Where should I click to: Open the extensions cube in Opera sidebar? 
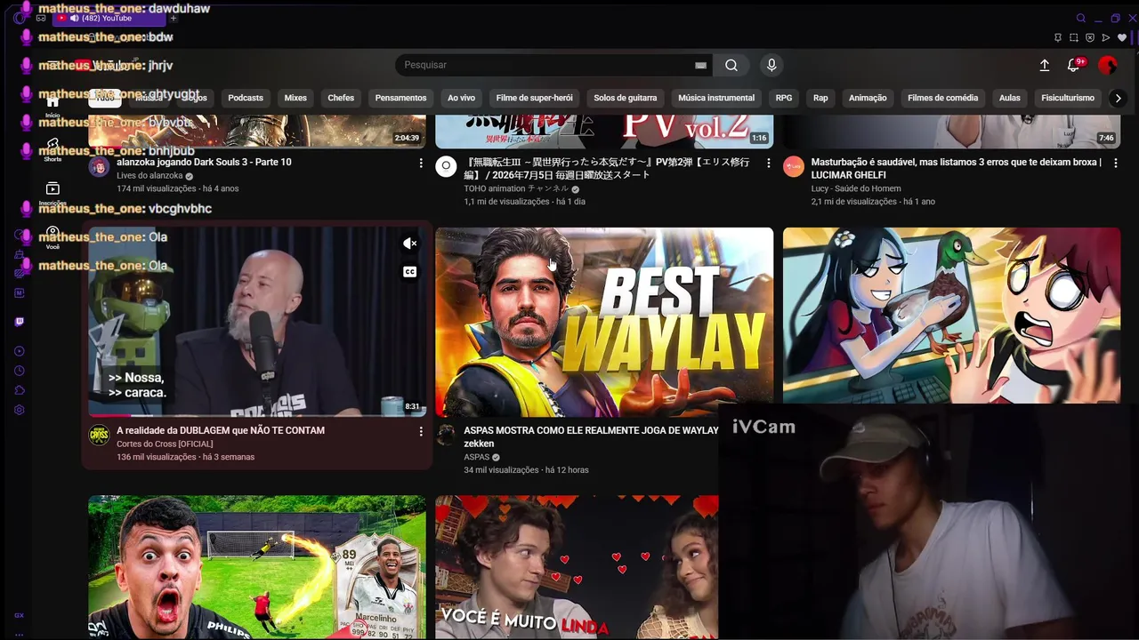click(x=20, y=390)
